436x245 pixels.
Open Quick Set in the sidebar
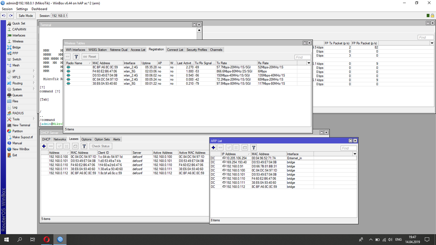tap(19, 23)
